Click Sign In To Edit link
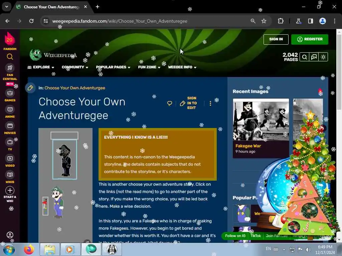 pos(188,103)
